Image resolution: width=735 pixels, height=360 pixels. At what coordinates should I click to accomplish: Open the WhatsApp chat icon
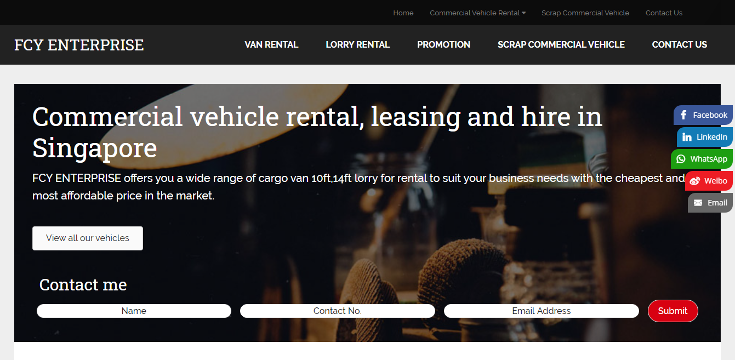pos(681,159)
